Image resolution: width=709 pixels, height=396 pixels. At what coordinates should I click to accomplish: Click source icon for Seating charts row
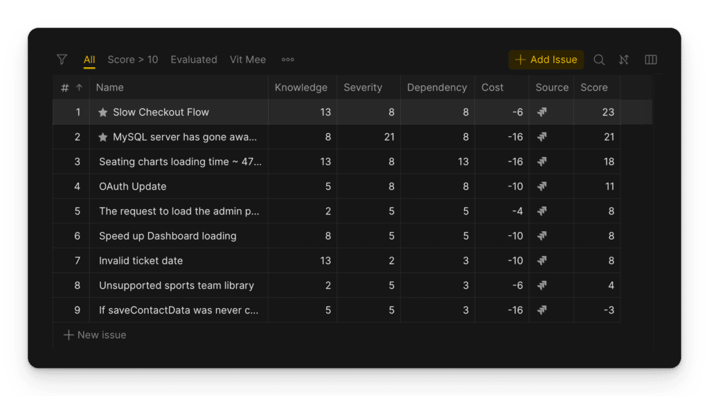click(x=542, y=162)
